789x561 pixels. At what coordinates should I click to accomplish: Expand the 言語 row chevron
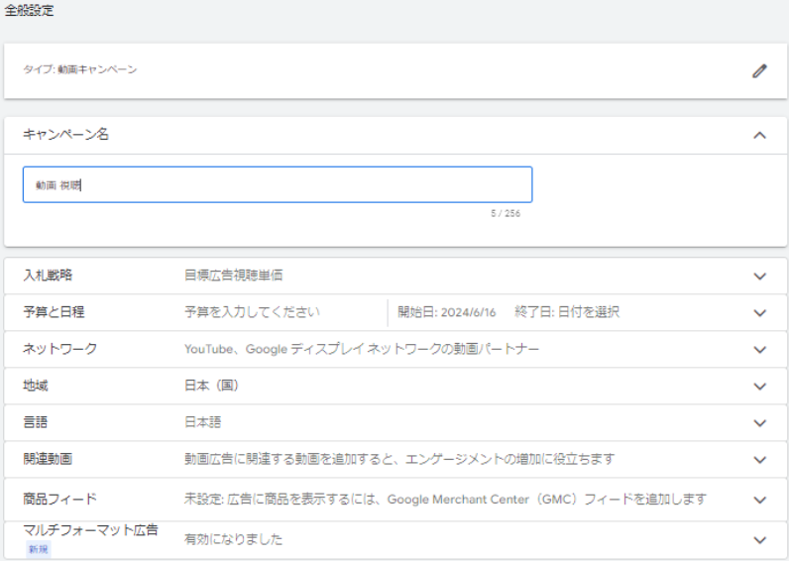pos(760,422)
